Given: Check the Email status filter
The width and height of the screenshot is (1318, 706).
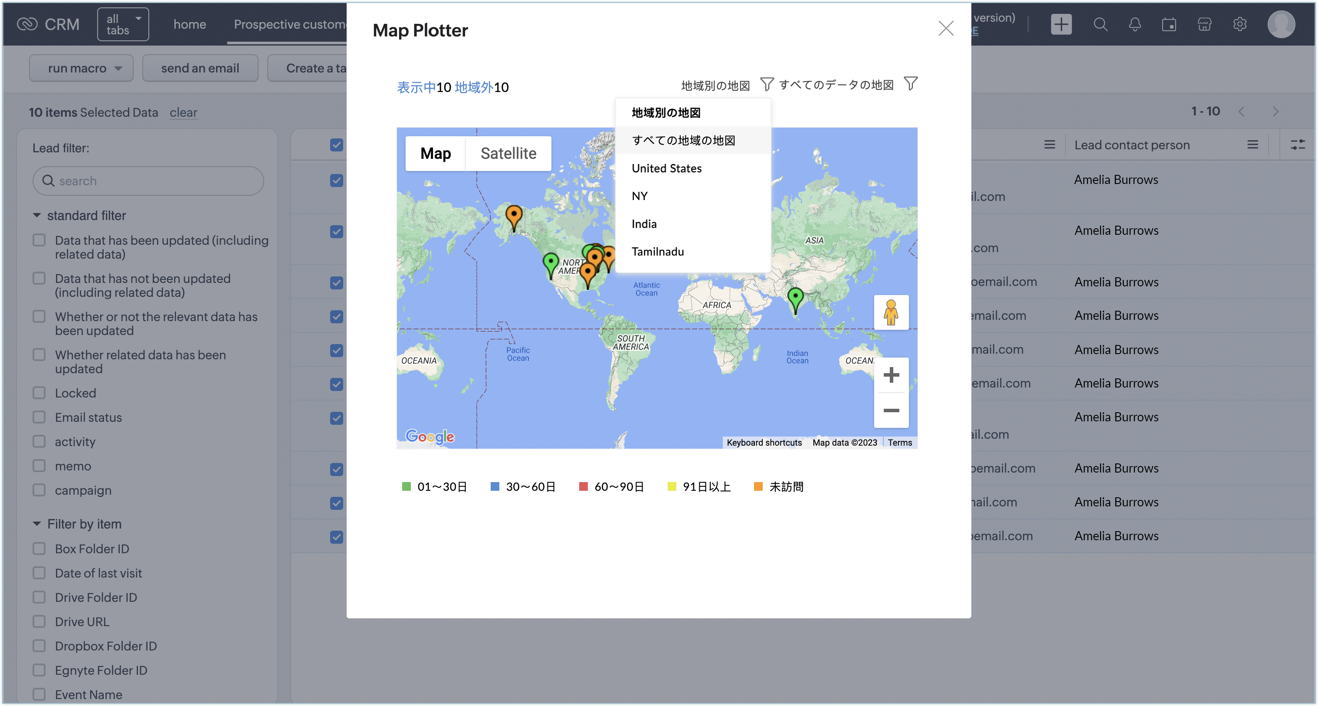Looking at the screenshot, I should click(x=39, y=417).
